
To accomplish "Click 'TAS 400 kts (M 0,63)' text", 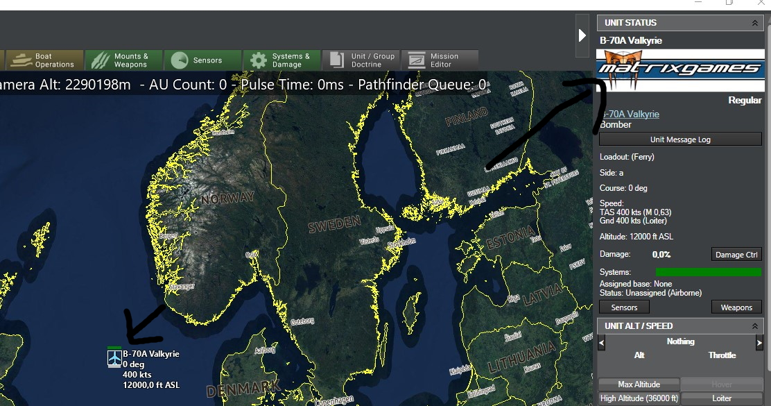I will [635, 212].
